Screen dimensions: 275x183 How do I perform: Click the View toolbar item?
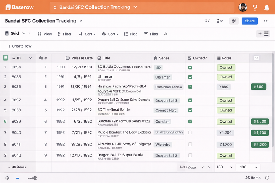pos(45,34)
